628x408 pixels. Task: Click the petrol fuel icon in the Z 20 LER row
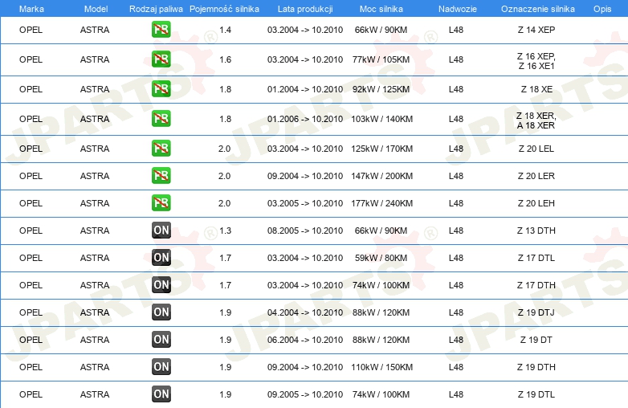click(161, 176)
